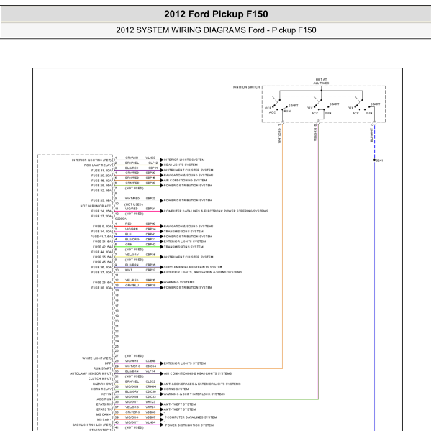Click POWER DISTRIBUTION SYSTEM on the VIO/GRY VLN04 row
431x431 pixels.
[x=189, y=425]
